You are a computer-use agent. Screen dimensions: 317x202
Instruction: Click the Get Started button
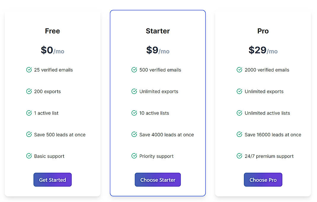[52, 180]
